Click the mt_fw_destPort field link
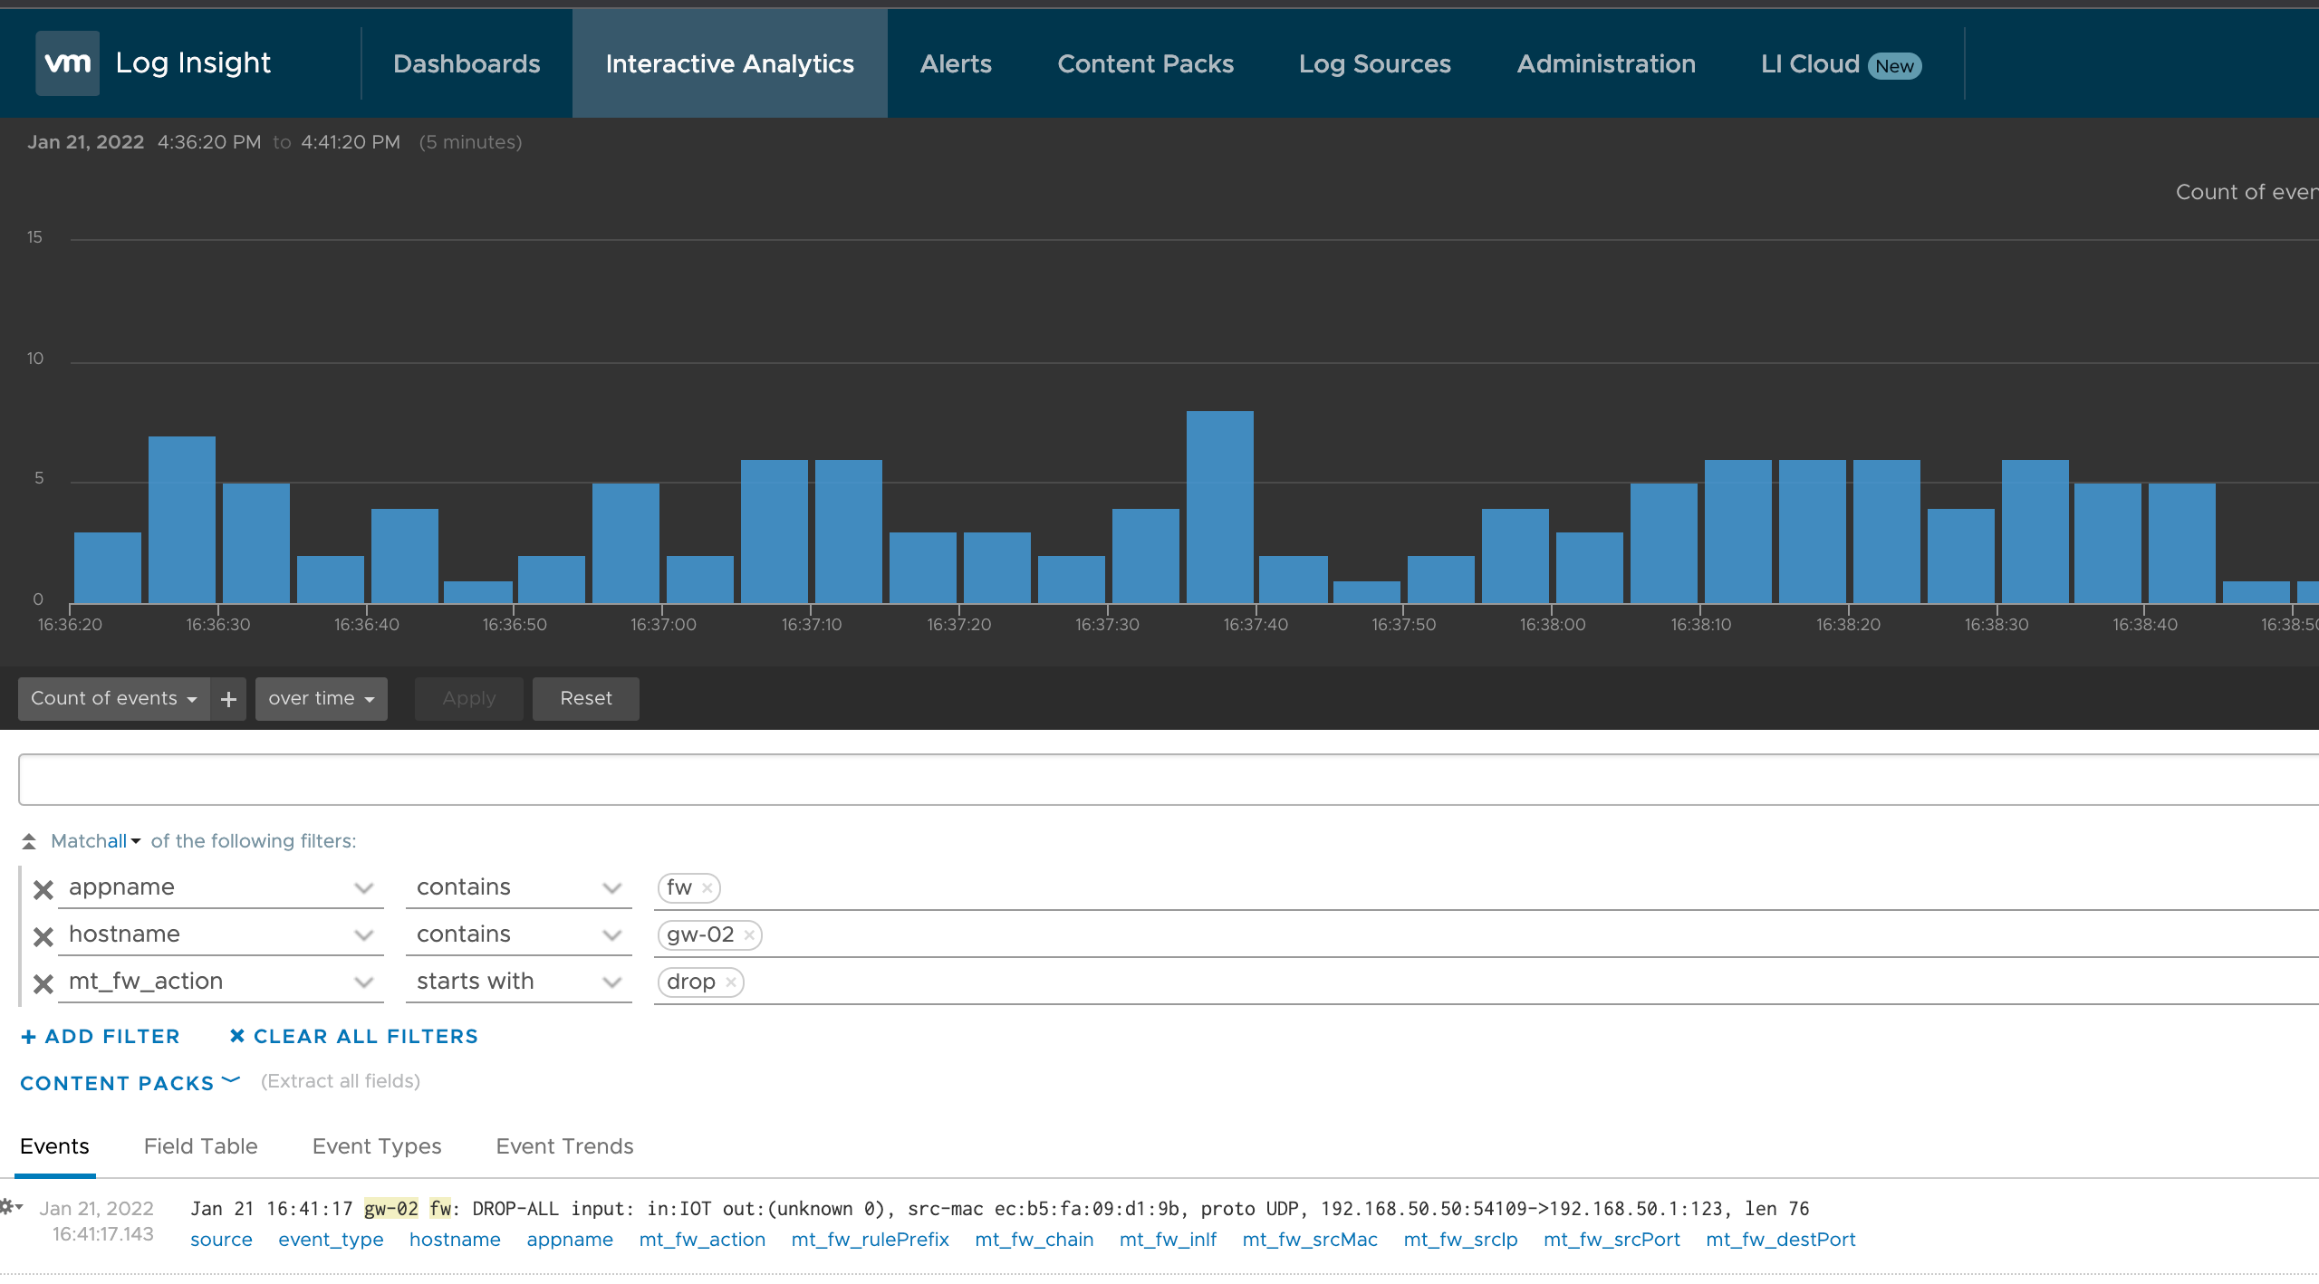The image size is (2319, 1284). (1780, 1240)
